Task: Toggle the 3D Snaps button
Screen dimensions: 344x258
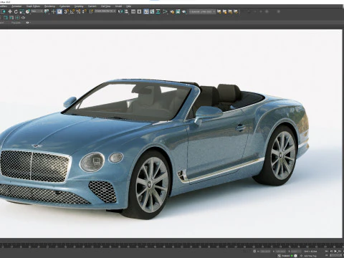Action: coord(67,11)
